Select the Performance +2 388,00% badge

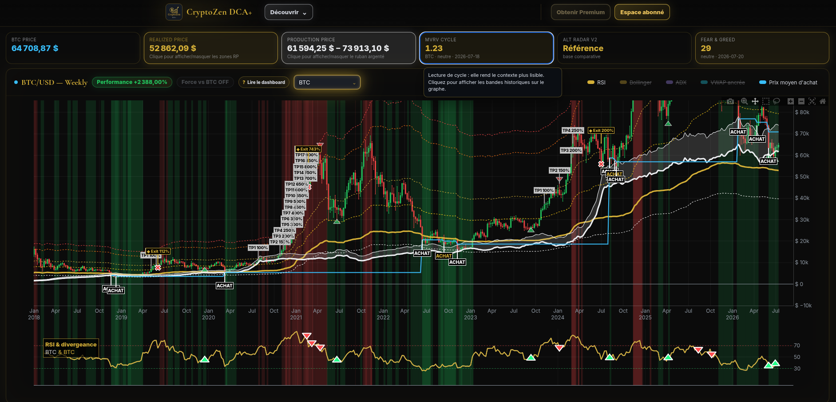[x=132, y=82]
